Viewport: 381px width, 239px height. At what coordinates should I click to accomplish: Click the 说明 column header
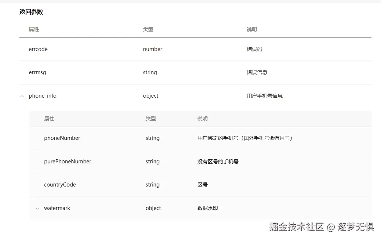(252, 29)
